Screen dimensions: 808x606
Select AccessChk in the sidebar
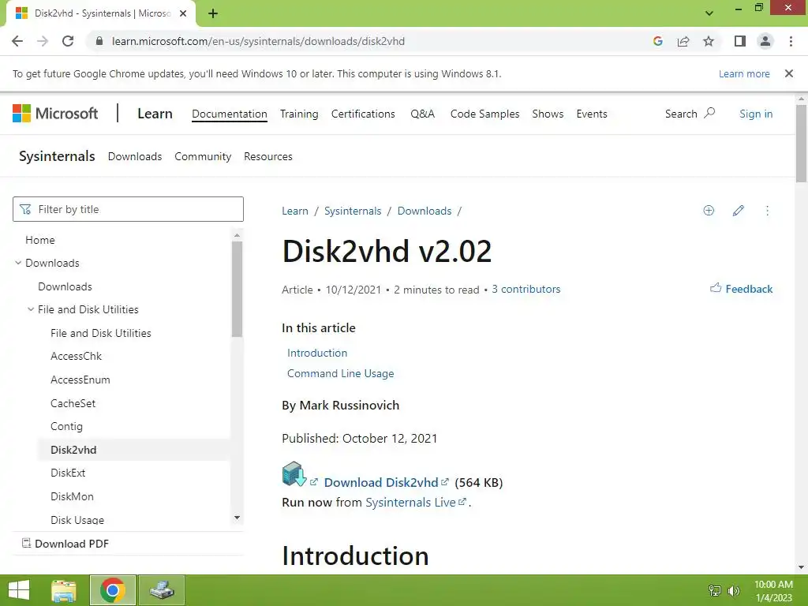pos(76,356)
